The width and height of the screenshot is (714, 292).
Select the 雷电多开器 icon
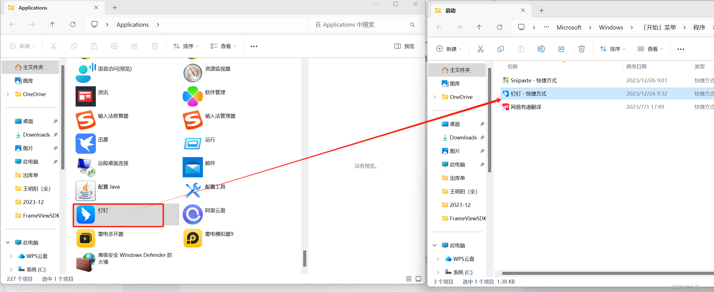(x=86, y=238)
